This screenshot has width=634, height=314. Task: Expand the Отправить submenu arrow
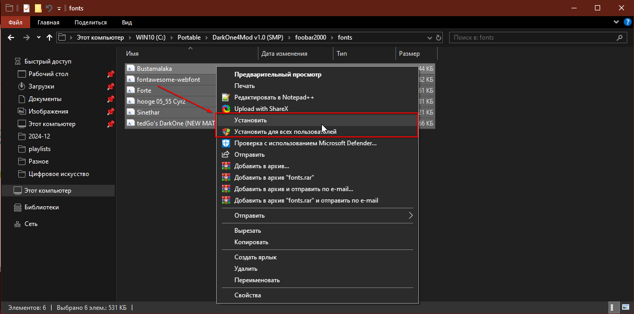point(411,216)
